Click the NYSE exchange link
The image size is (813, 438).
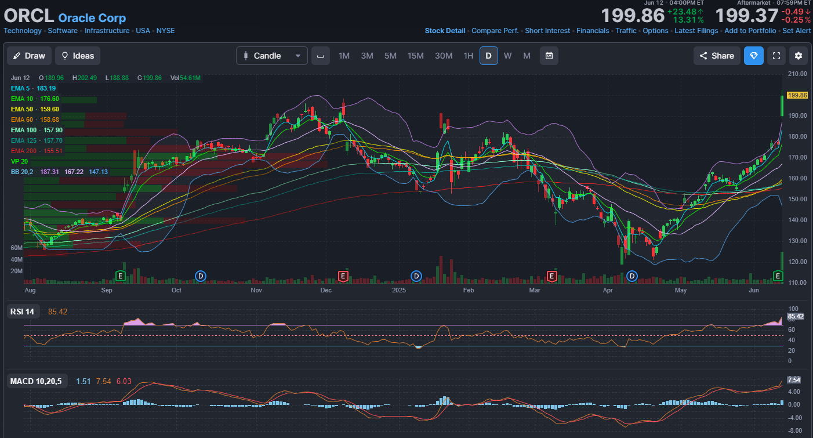click(x=165, y=31)
